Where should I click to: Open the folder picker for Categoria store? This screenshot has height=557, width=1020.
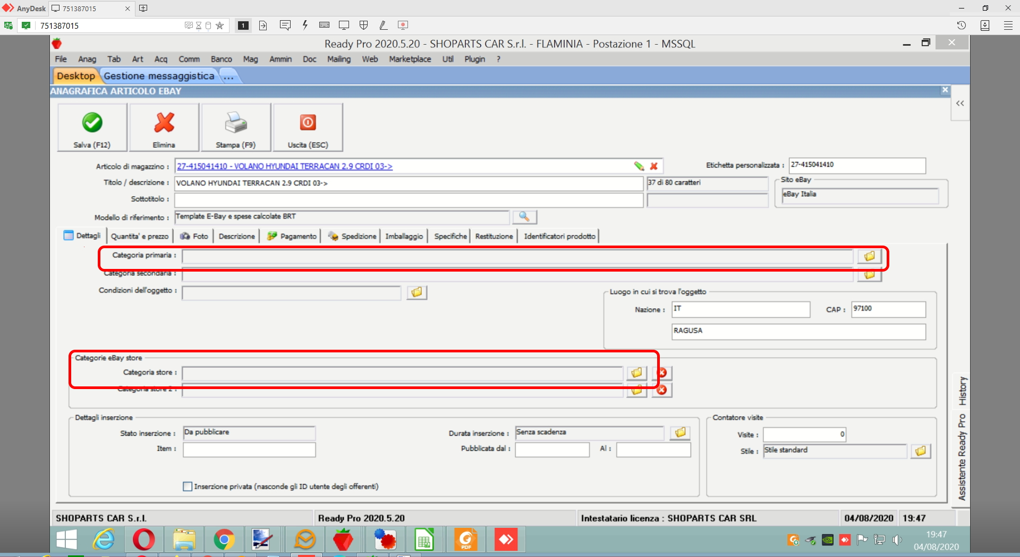(636, 373)
